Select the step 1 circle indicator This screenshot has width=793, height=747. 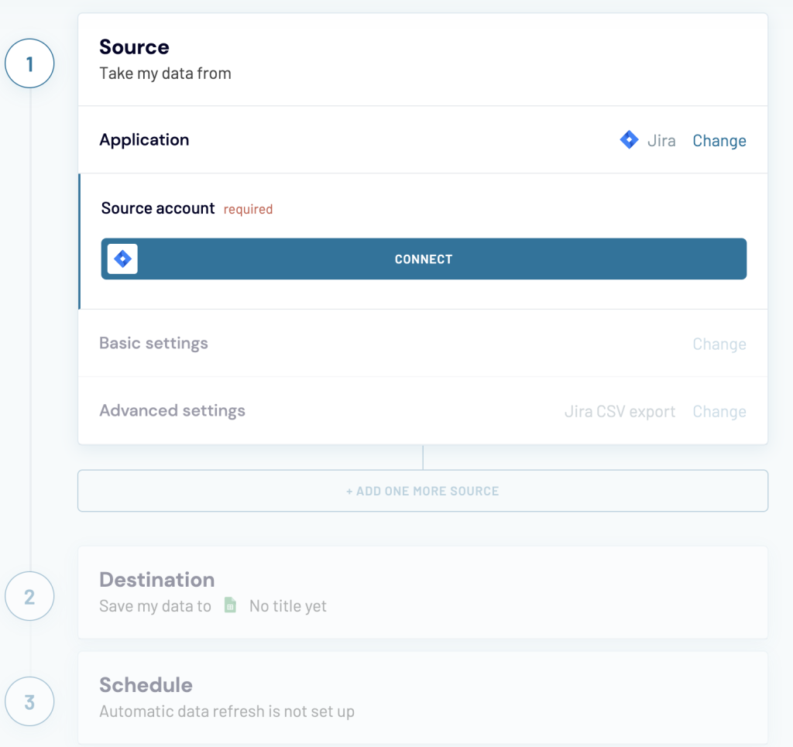(x=29, y=63)
